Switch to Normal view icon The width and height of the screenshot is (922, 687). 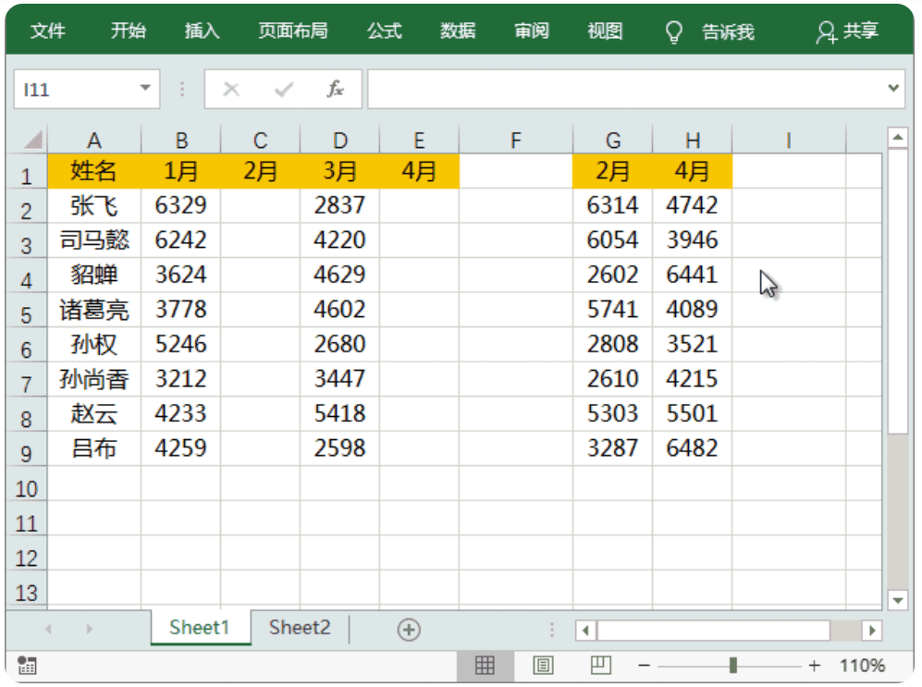486,665
